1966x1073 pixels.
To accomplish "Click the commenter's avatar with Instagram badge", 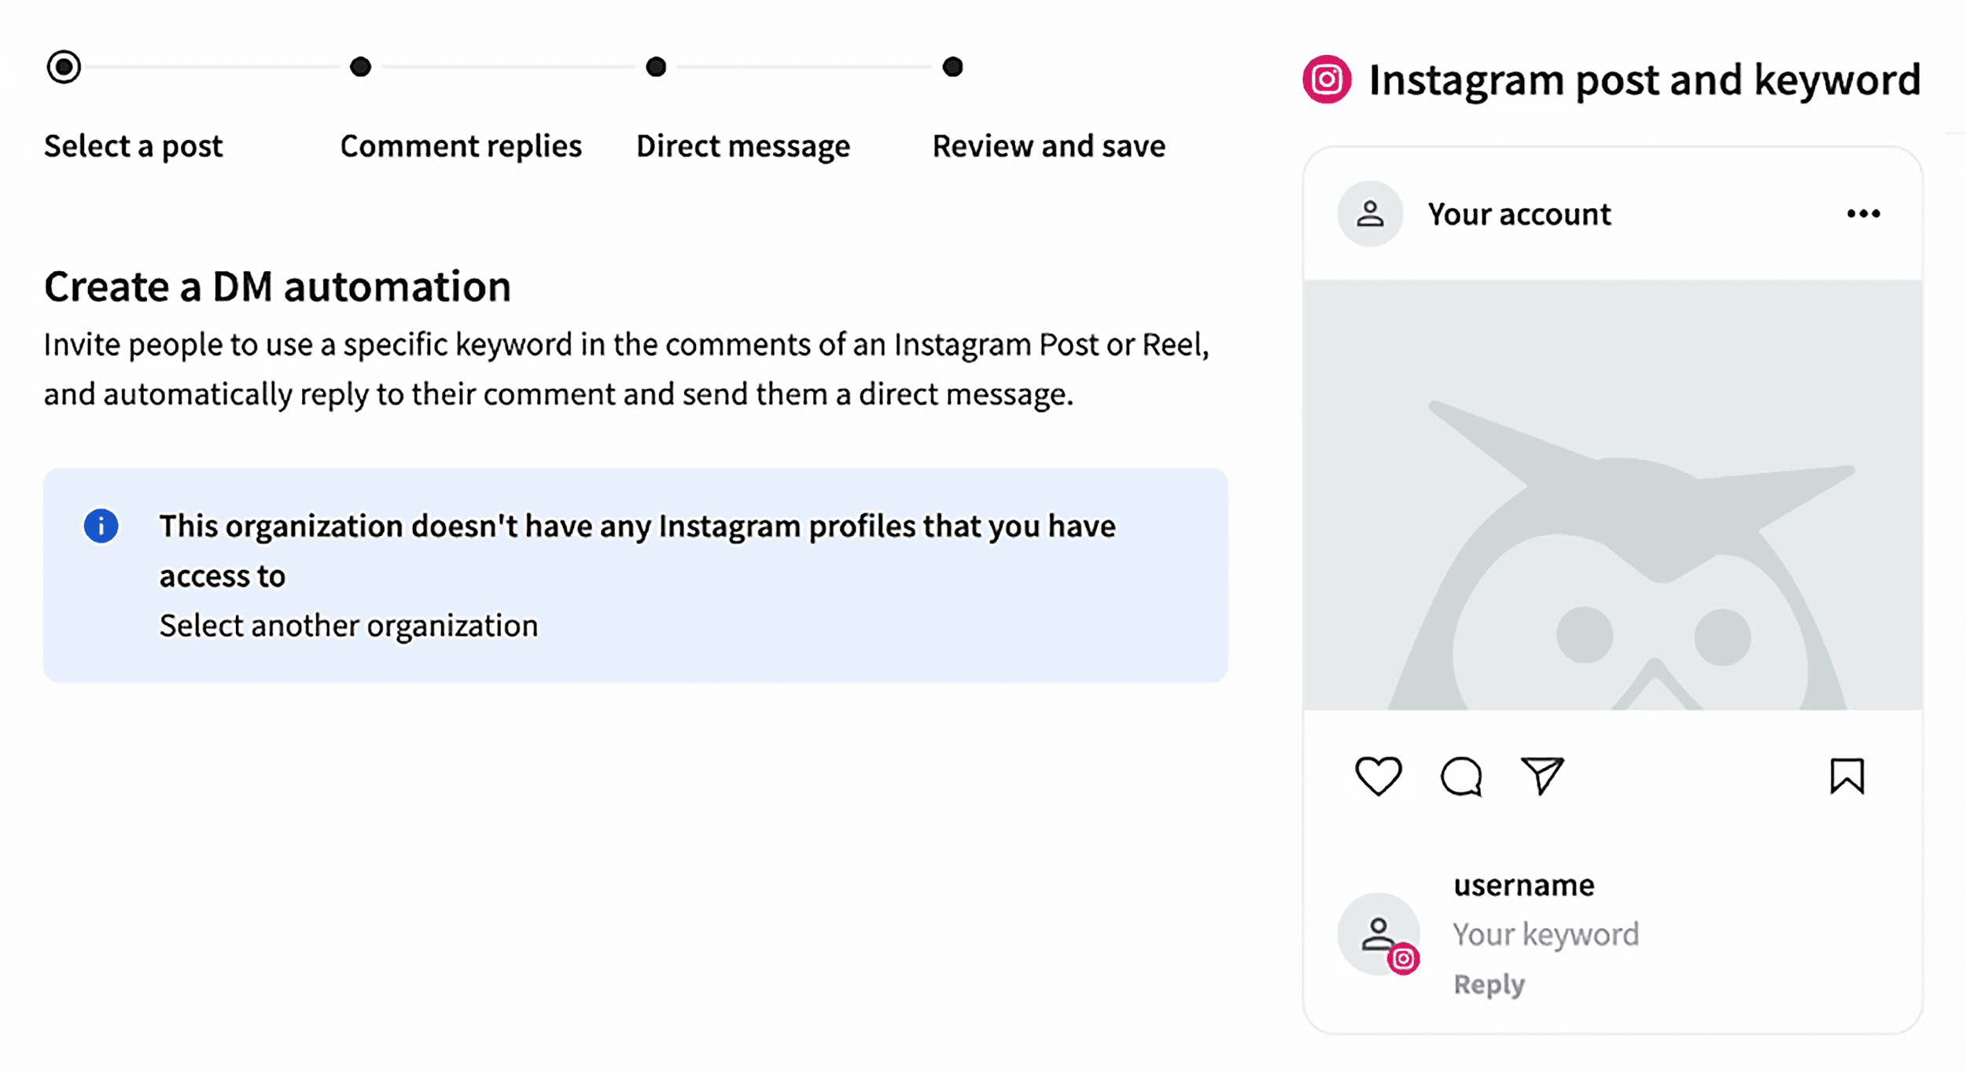I will [1379, 934].
